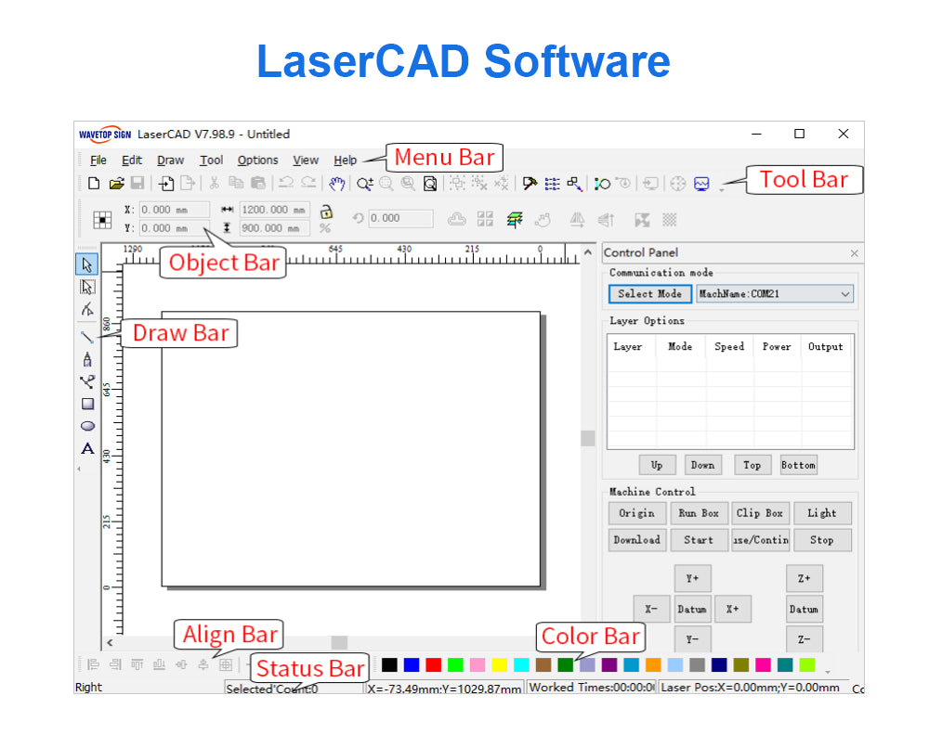Create a new document with New icon
Viewport: 929px width, 734px height.
pos(94,184)
